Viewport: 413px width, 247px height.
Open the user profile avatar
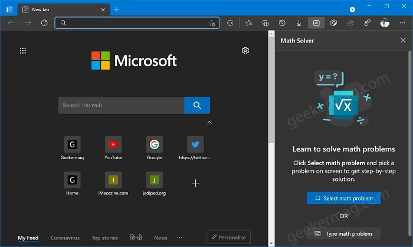[x=385, y=23]
